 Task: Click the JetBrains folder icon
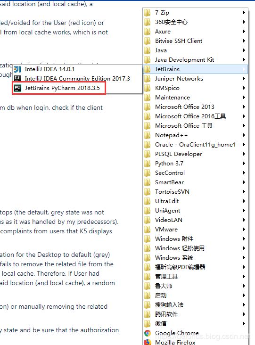[147, 69]
